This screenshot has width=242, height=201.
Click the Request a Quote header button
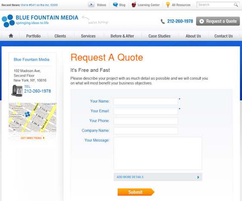[x=218, y=21]
